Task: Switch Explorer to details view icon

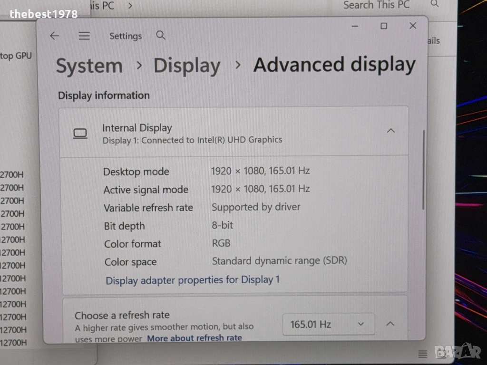Action: tap(422, 354)
